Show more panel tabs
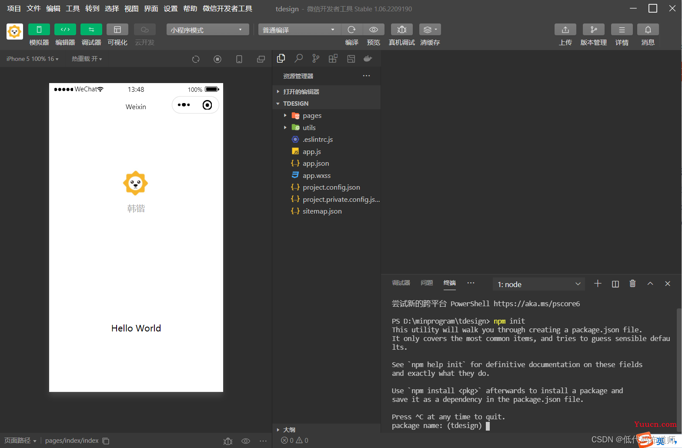This screenshot has width=682, height=448. (x=471, y=283)
